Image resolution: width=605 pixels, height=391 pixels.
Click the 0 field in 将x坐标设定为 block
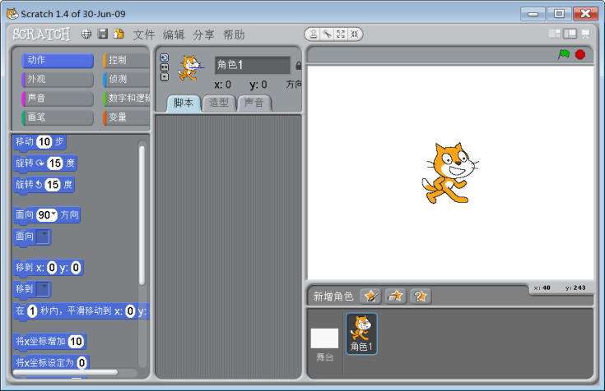point(81,362)
